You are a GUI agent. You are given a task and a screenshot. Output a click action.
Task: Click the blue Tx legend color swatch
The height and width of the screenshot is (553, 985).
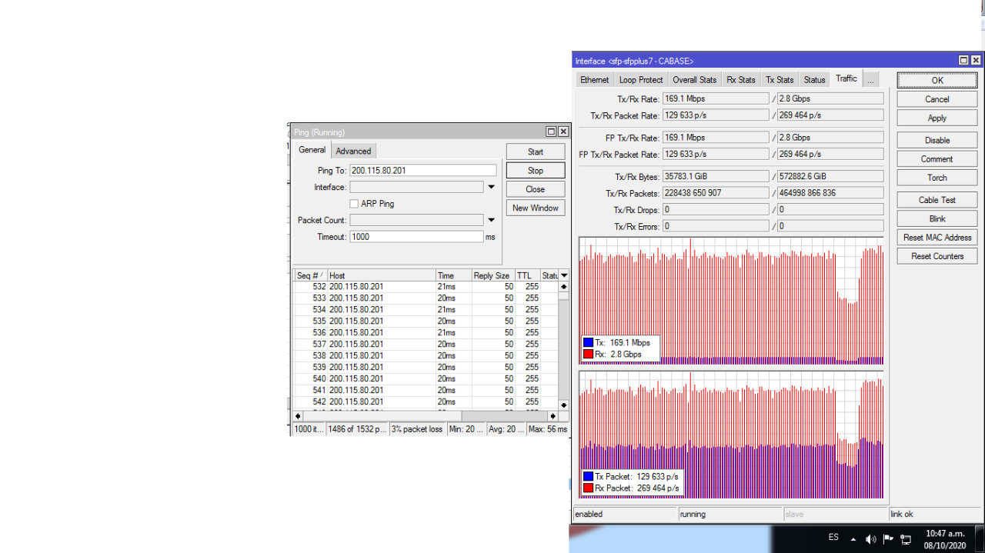(588, 342)
